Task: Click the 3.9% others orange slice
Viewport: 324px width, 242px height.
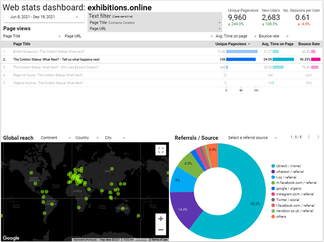Action: point(213,155)
